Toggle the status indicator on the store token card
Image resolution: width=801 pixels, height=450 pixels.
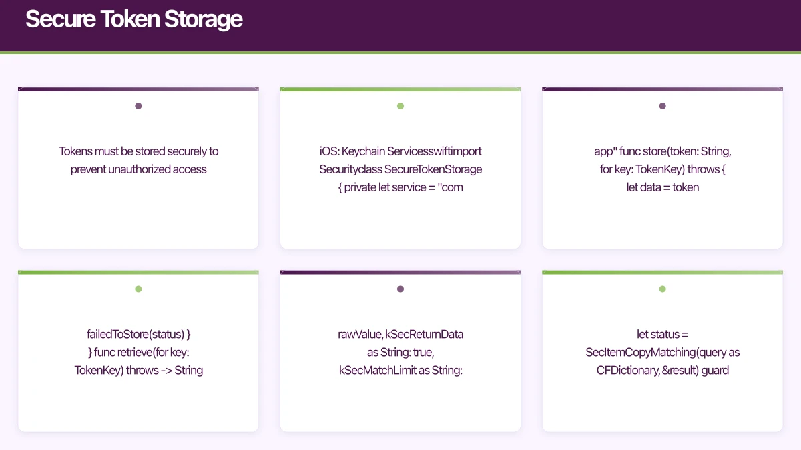click(662, 105)
